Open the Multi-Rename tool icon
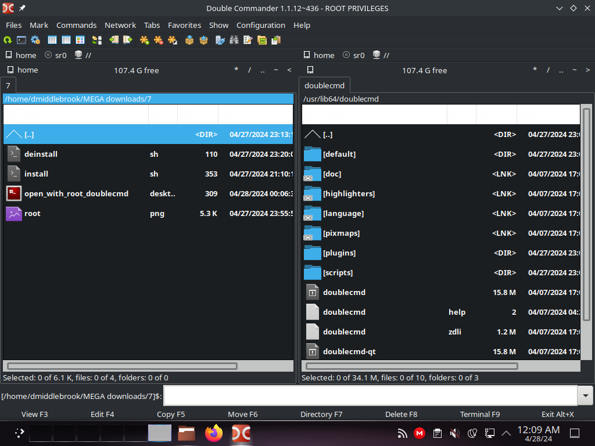595x446 pixels. click(248, 40)
